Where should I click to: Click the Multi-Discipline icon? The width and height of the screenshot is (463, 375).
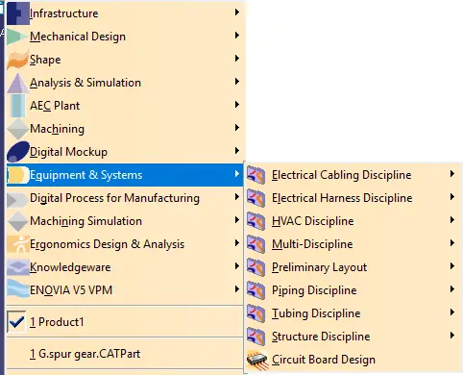(x=256, y=244)
